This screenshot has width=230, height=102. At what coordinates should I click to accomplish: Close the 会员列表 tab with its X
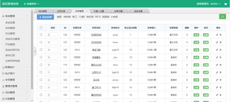pyautogui.click(x=68, y=11)
